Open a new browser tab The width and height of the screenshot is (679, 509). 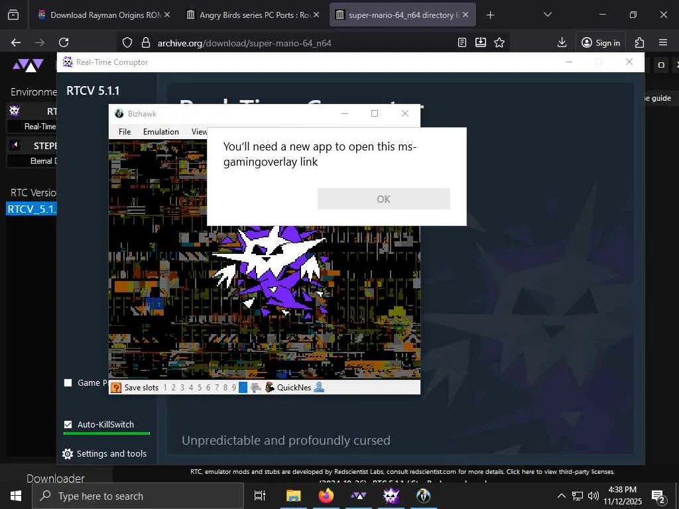[x=490, y=15]
